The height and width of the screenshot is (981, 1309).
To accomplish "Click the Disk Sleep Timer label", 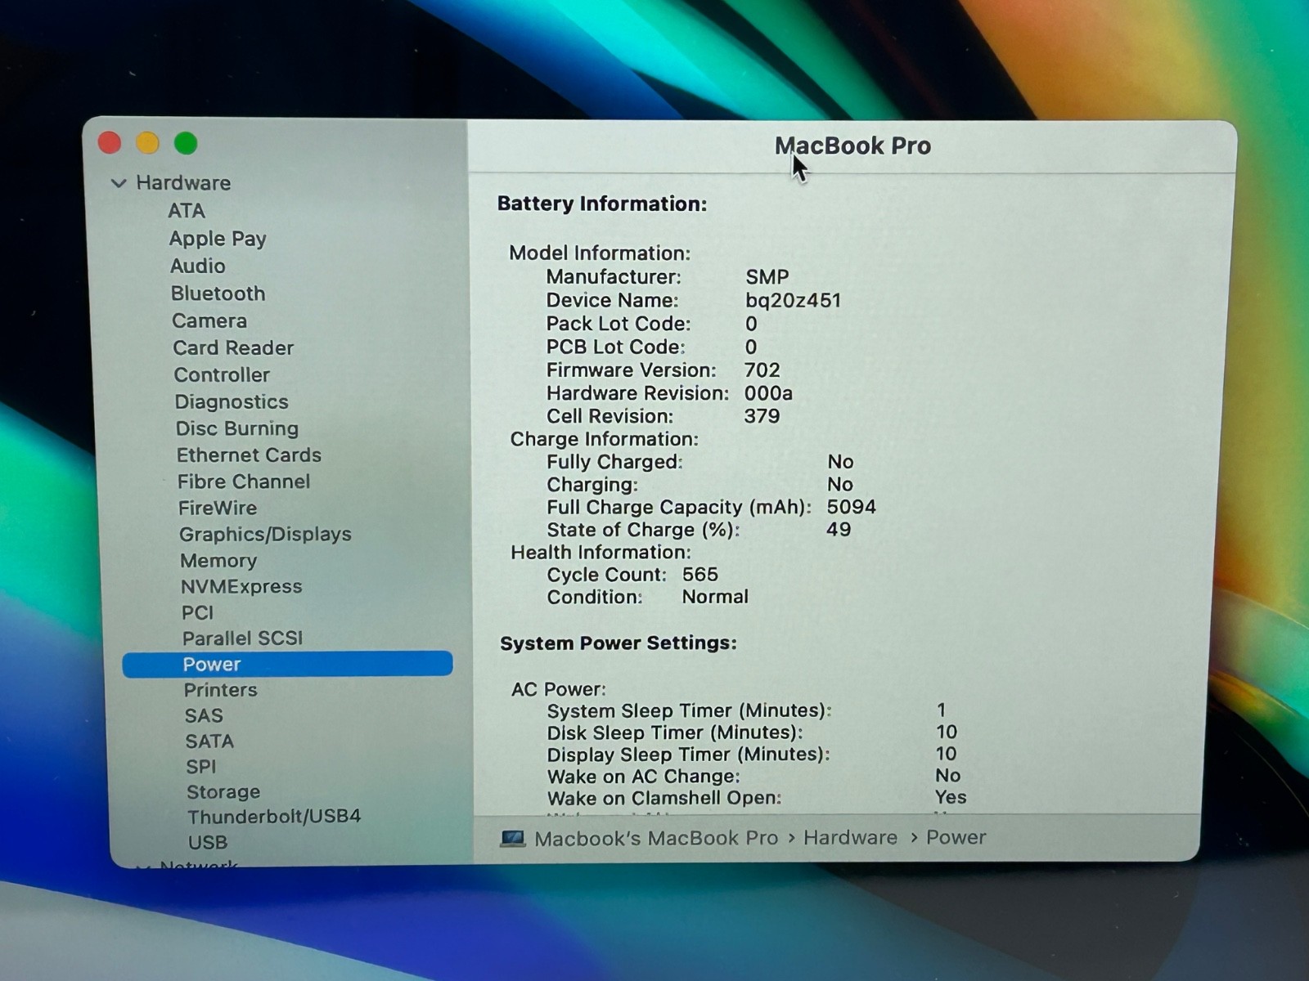I will tap(675, 732).
